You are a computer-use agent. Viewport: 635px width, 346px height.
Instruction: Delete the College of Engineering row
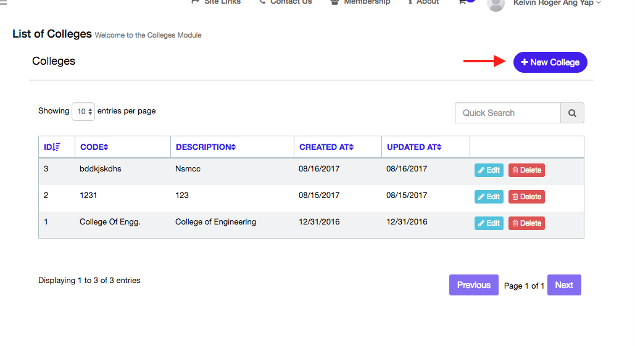pos(526,223)
